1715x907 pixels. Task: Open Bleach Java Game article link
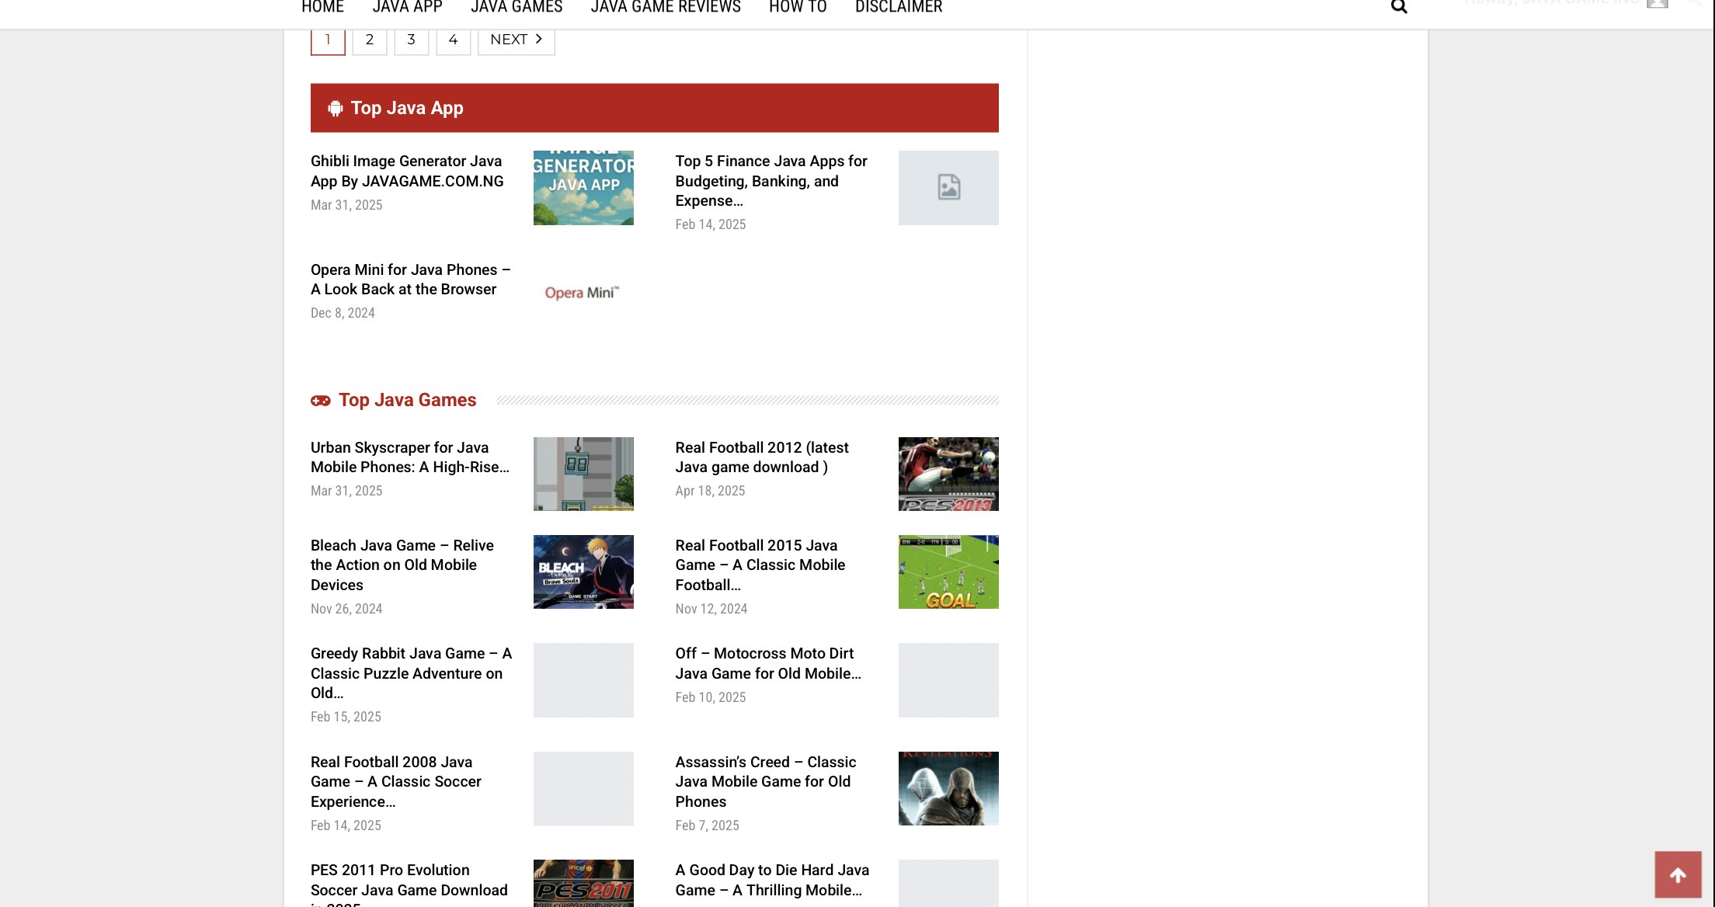pos(402,565)
